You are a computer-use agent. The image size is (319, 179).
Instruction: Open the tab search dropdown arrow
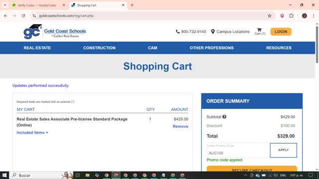5,5
